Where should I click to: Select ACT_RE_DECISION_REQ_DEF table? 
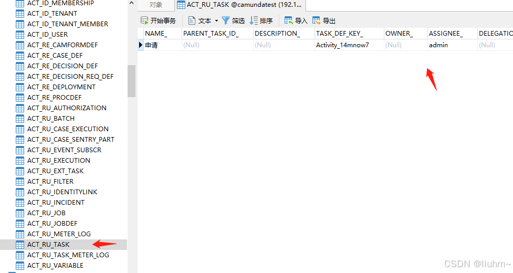70,77
